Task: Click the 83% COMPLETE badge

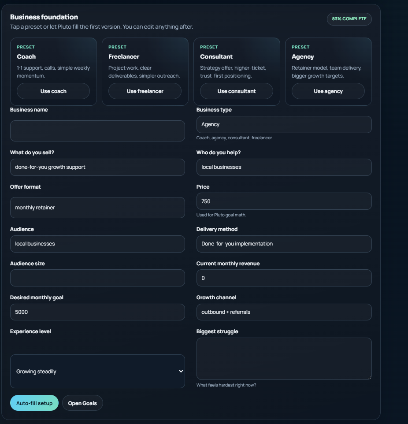Action: (x=349, y=19)
